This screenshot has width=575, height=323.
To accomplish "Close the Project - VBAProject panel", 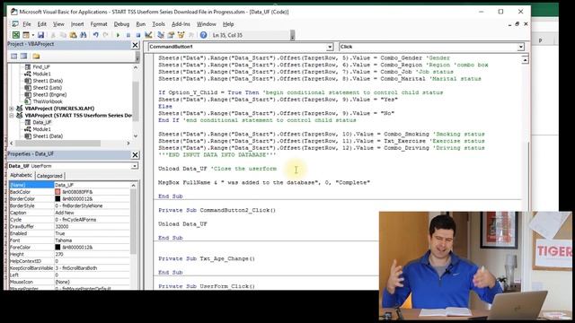I will [135, 45].
